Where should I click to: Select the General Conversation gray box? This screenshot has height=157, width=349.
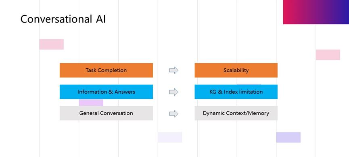pyautogui.click(x=106, y=113)
